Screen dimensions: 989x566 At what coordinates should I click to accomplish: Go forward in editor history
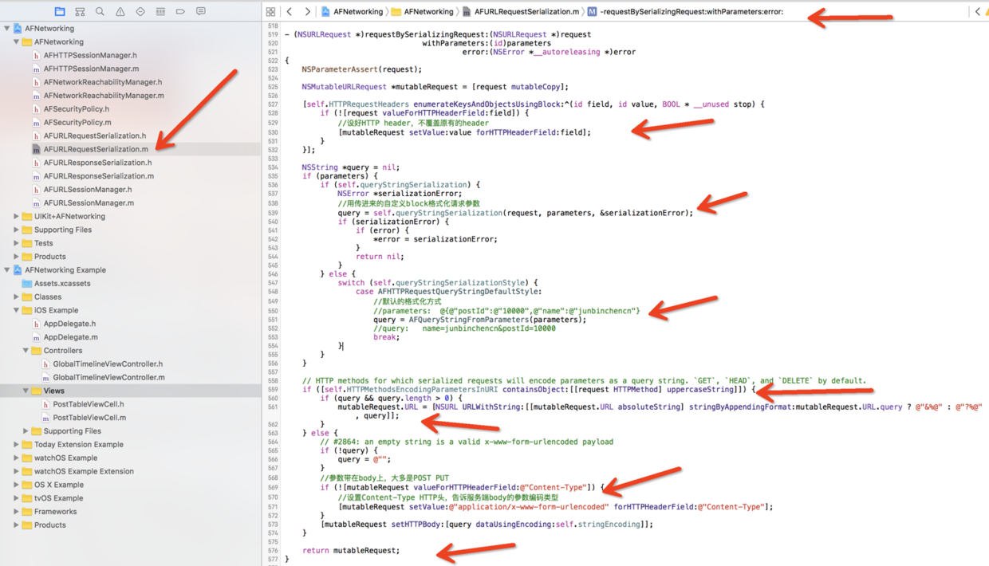coord(307,12)
